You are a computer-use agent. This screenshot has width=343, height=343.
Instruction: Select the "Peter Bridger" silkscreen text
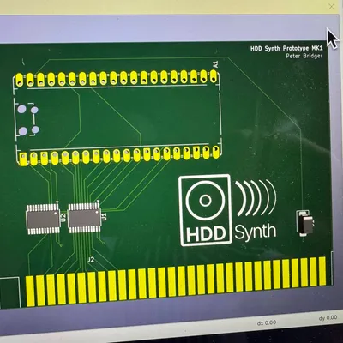(x=304, y=56)
